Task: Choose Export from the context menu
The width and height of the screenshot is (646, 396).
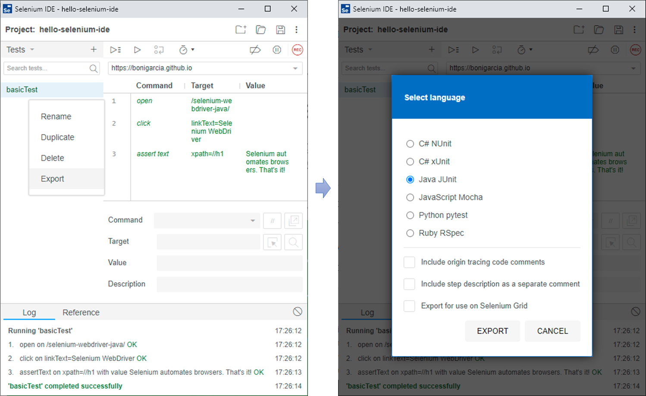Action: [53, 179]
